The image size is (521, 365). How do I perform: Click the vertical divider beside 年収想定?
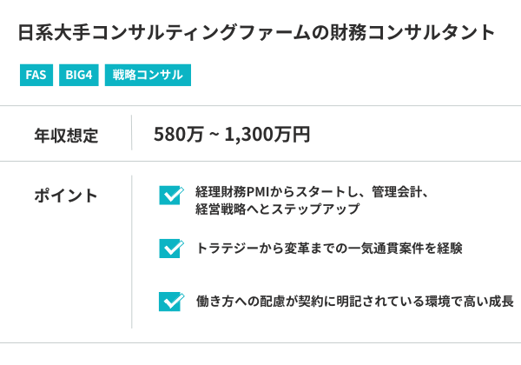click(x=131, y=134)
